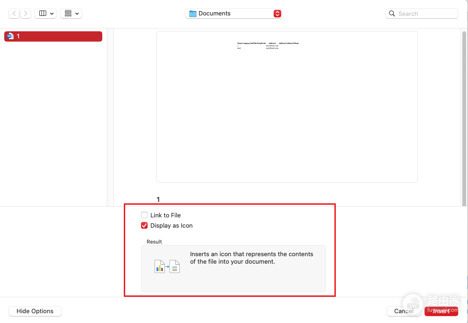468x323 pixels.
Task: Switch to column view layout icon
Action: [x=43, y=14]
